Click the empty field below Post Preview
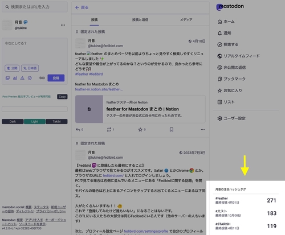 (x=35, y=109)
